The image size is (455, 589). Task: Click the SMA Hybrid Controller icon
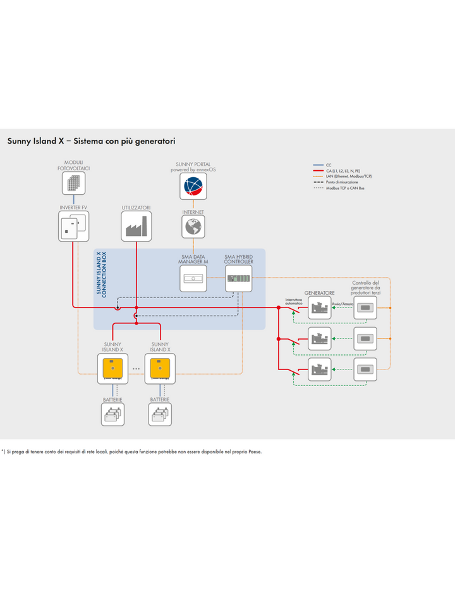[239, 279]
